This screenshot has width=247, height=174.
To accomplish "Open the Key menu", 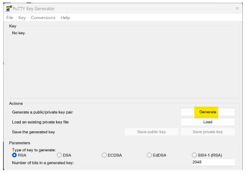I will coord(22,18).
